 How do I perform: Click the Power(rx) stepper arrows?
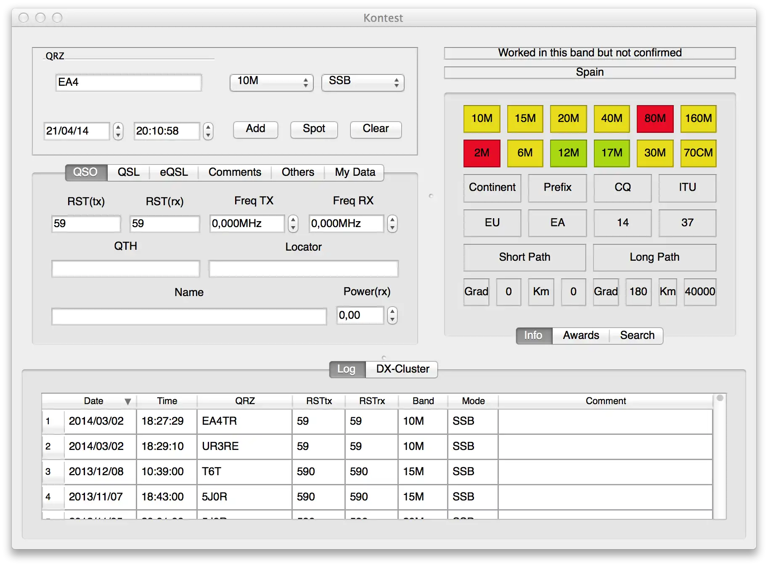(x=392, y=315)
